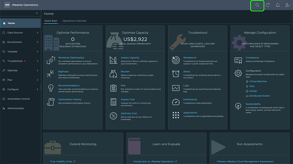Viewport: 293px width, 164px height.
Task: Expand the Data Sources chevron
Action: tap(38, 33)
